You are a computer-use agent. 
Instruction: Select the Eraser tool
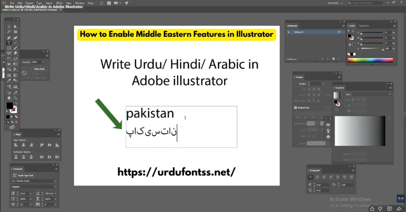coord(15,53)
